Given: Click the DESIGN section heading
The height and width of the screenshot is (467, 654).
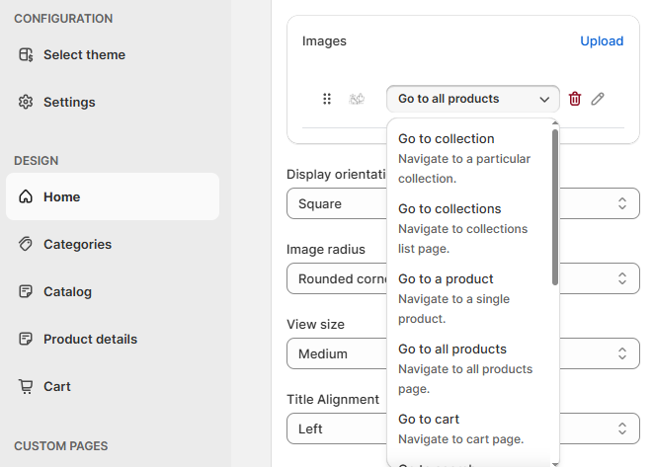Looking at the screenshot, I should coord(37,161).
